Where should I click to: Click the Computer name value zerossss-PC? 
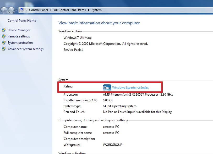click(111, 127)
